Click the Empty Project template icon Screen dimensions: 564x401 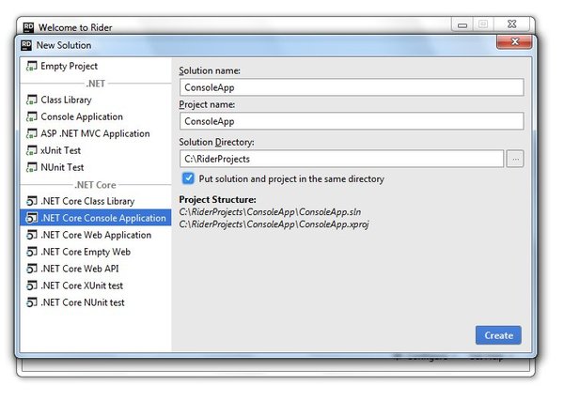[32, 67]
